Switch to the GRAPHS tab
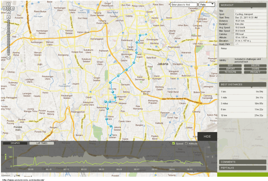 (15, 143)
